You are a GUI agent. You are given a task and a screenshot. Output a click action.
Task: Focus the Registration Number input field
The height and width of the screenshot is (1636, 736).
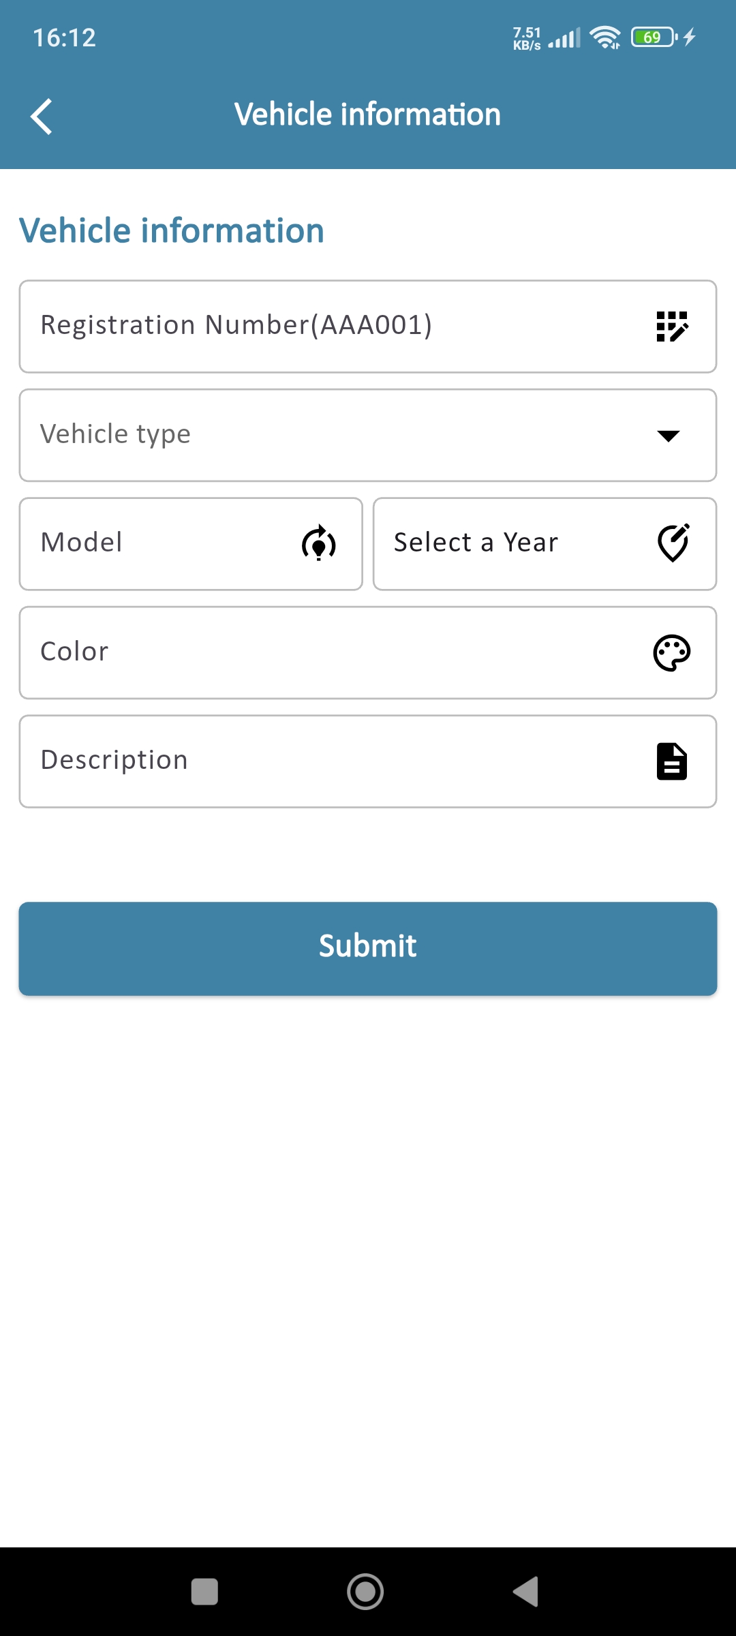tap(327, 327)
